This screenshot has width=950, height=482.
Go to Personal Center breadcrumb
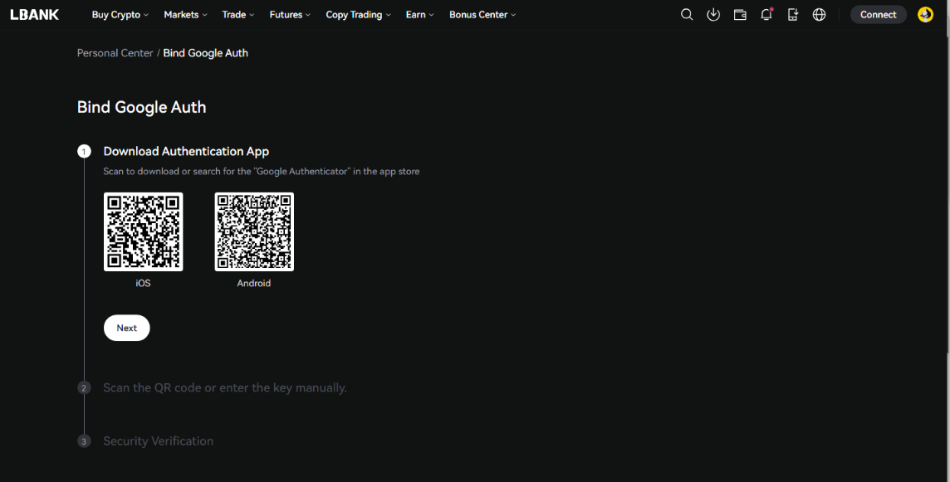115,53
